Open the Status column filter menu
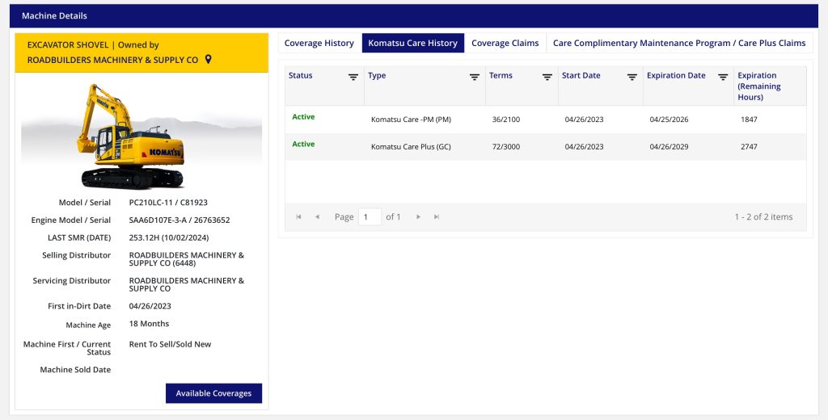Screen dimensions: 828x420 point(353,77)
